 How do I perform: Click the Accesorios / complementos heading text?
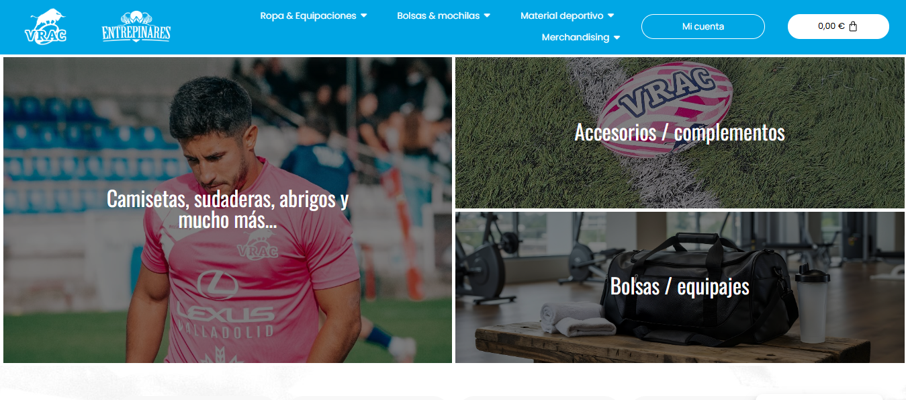tap(680, 132)
